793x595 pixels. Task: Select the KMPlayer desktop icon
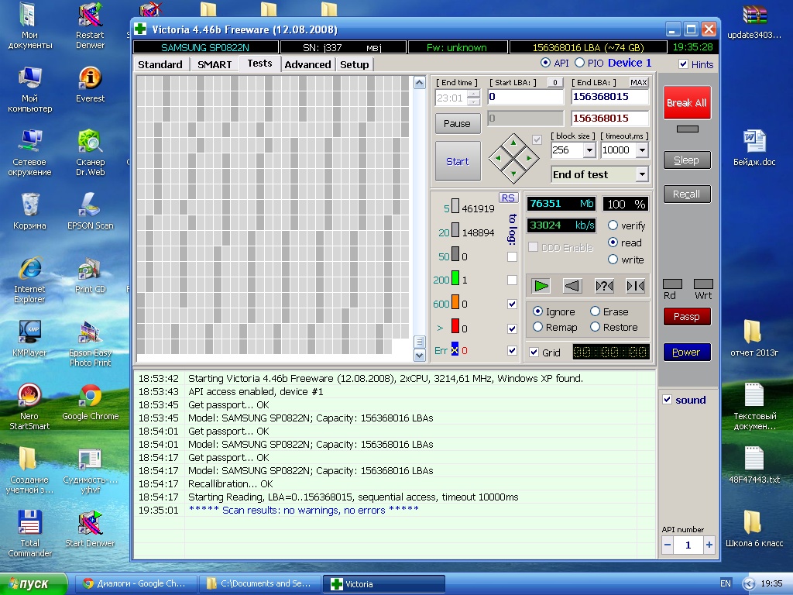click(x=29, y=339)
